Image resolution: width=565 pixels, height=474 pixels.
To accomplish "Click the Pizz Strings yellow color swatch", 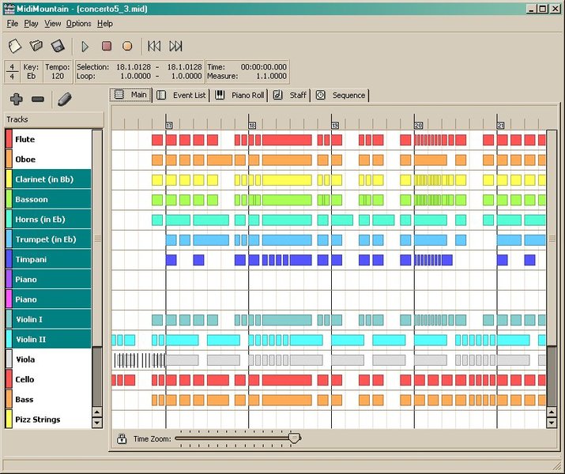I will 9,419.
